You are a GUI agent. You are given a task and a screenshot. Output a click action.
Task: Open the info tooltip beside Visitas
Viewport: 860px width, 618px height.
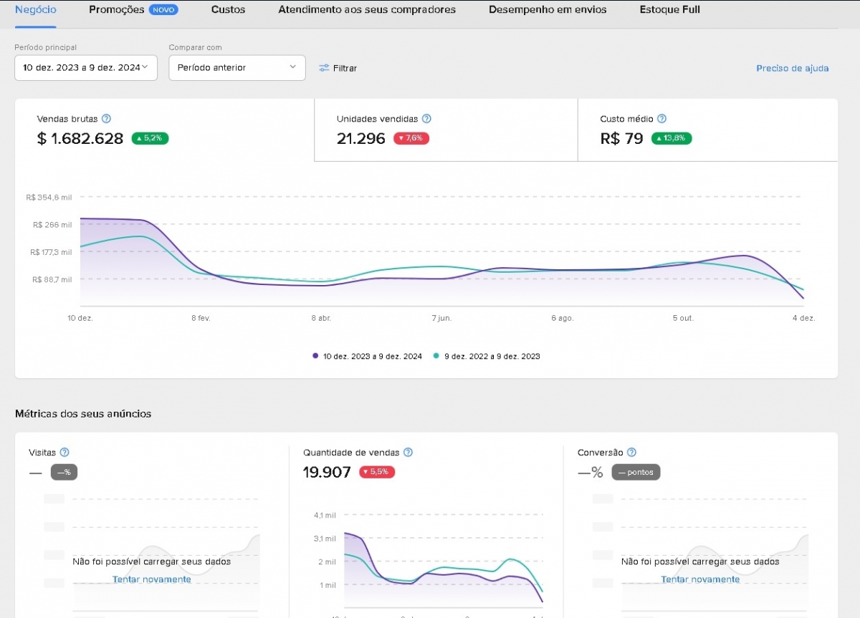(64, 453)
